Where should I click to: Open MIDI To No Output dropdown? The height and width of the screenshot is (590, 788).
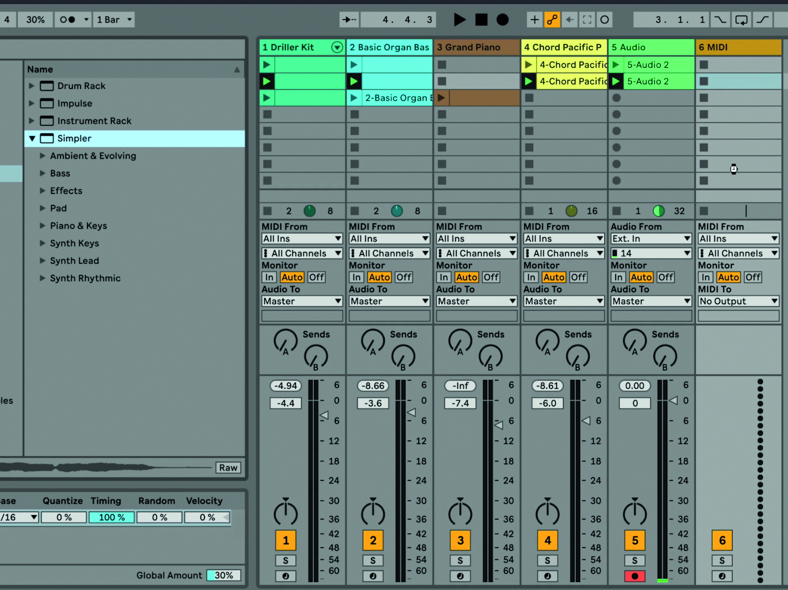click(739, 301)
